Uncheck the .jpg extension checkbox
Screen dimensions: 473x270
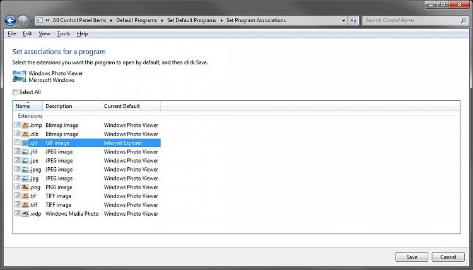point(18,178)
